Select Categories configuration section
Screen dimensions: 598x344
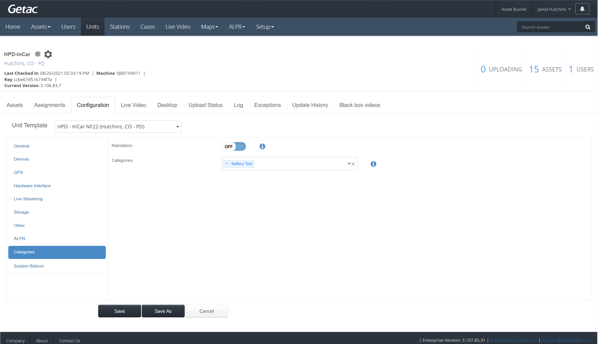(x=57, y=252)
